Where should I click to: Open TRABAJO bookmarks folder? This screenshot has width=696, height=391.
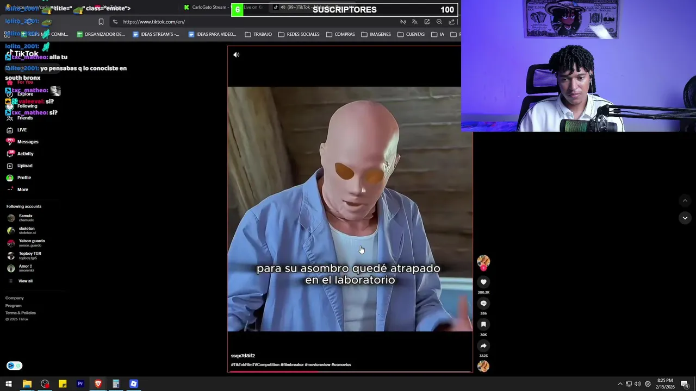[258, 34]
